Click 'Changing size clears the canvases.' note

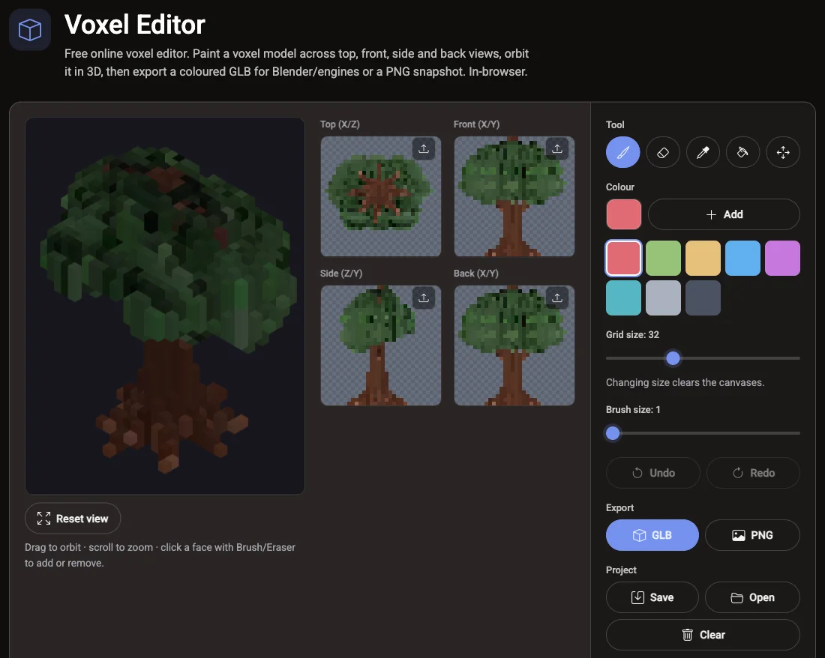(685, 383)
